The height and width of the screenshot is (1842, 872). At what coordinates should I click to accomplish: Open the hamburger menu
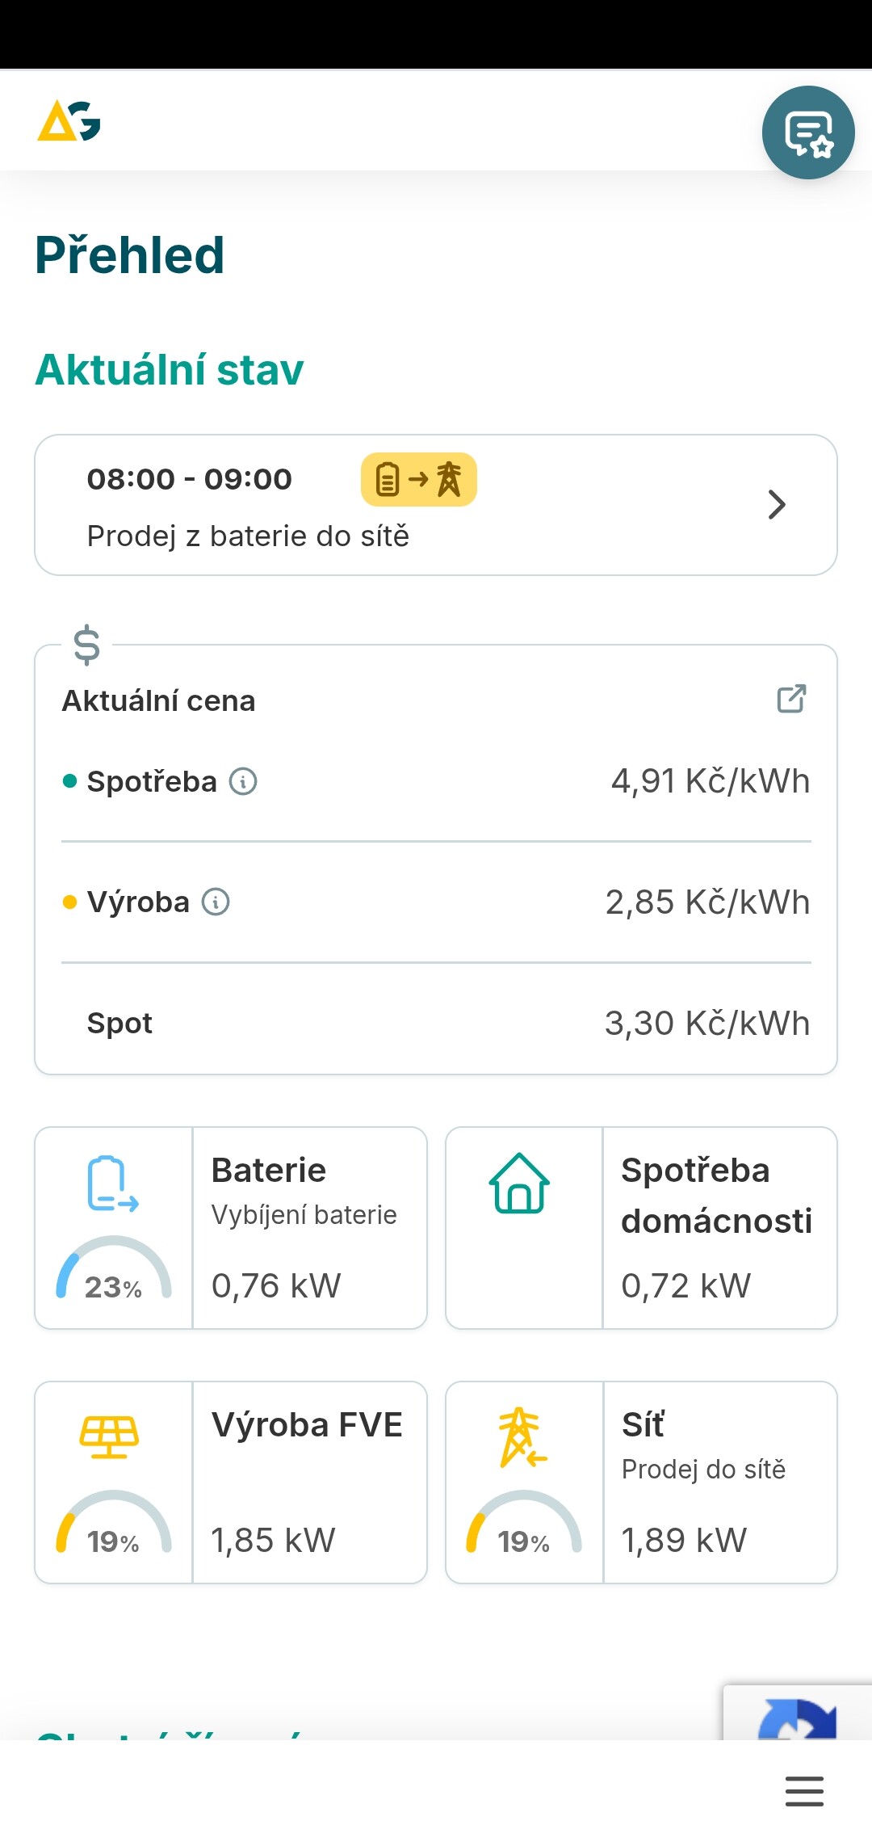[x=804, y=1791]
